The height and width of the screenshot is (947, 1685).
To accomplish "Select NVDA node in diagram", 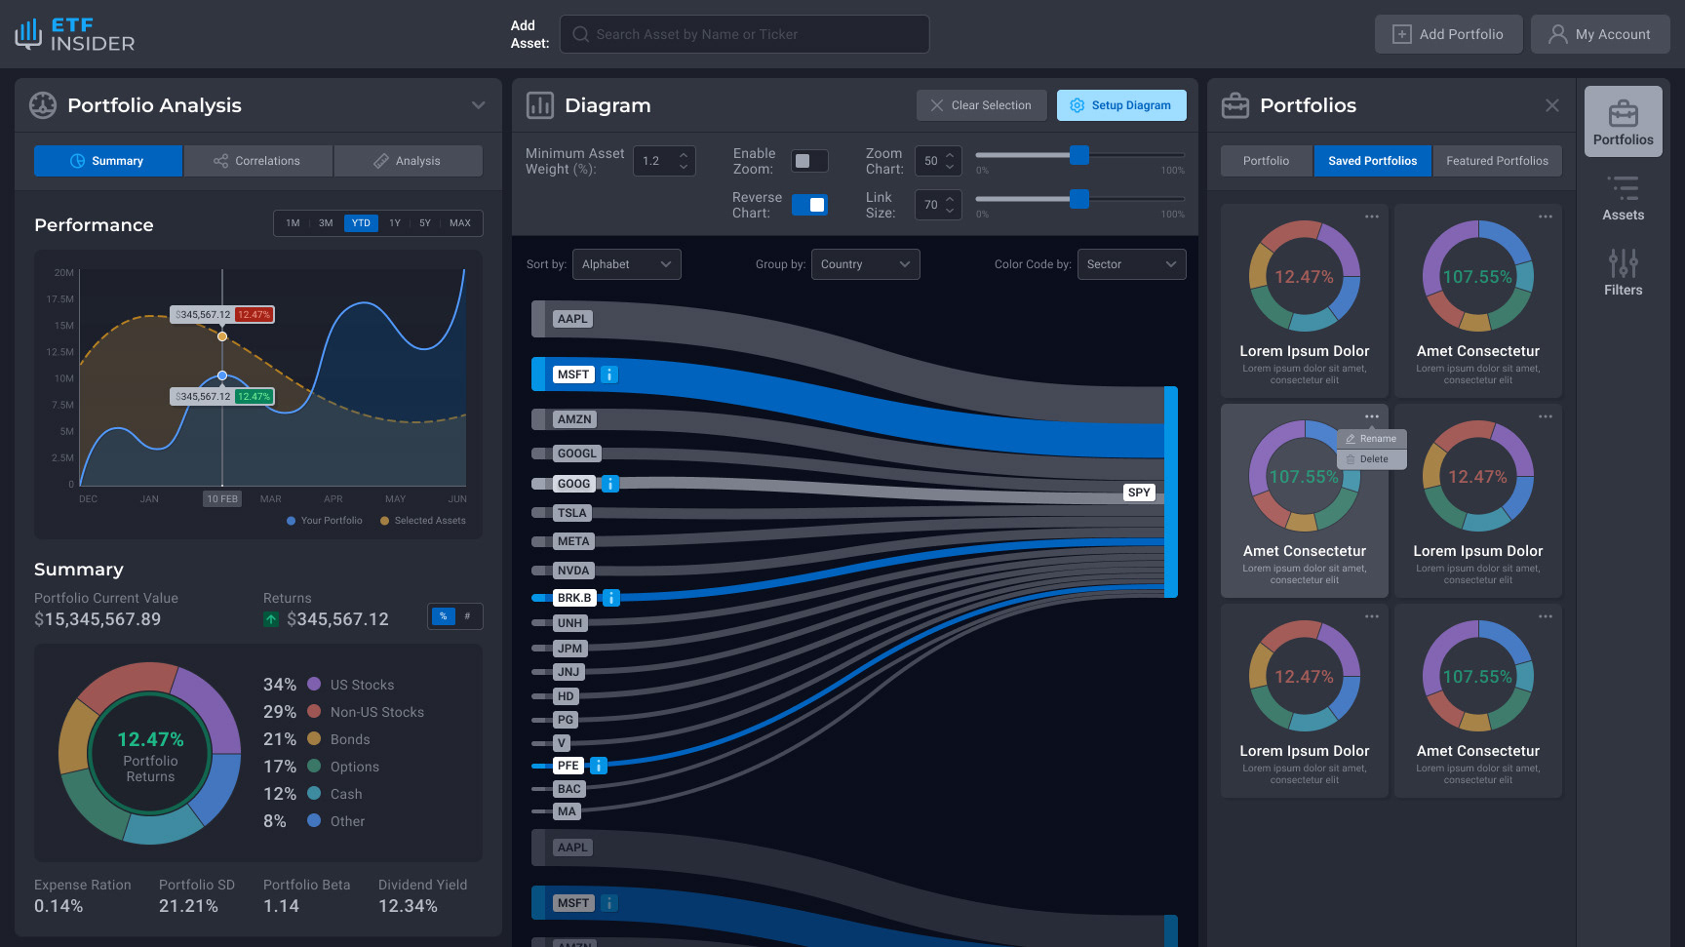I will (x=573, y=571).
